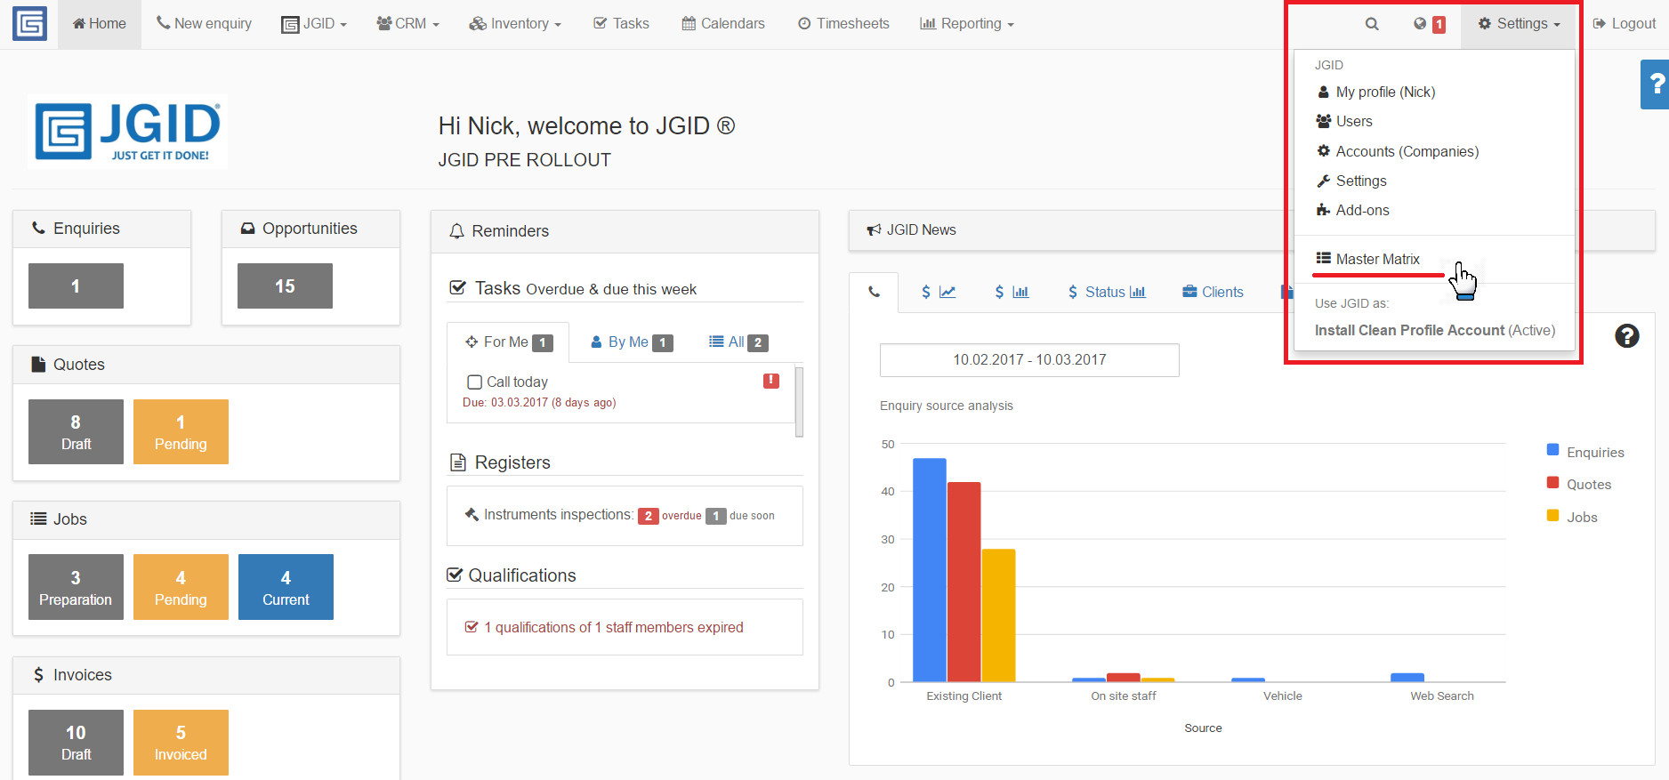1669x780 pixels.
Task: Open the search magnifier icon
Action: tap(1372, 24)
